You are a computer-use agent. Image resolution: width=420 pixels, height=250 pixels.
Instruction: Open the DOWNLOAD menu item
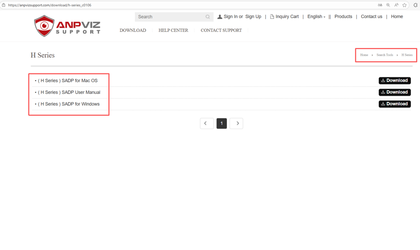(x=133, y=30)
